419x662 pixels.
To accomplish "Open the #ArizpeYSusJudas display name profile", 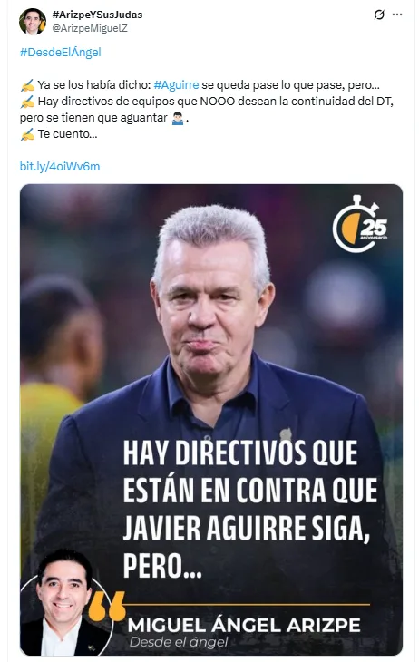I will [x=97, y=15].
